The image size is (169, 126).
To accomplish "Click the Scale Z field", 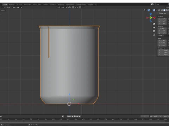I will pos(162,45).
